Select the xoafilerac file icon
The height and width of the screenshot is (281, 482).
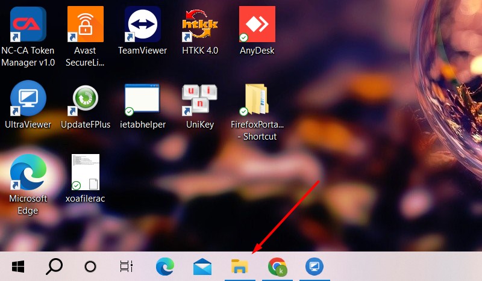click(x=86, y=172)
